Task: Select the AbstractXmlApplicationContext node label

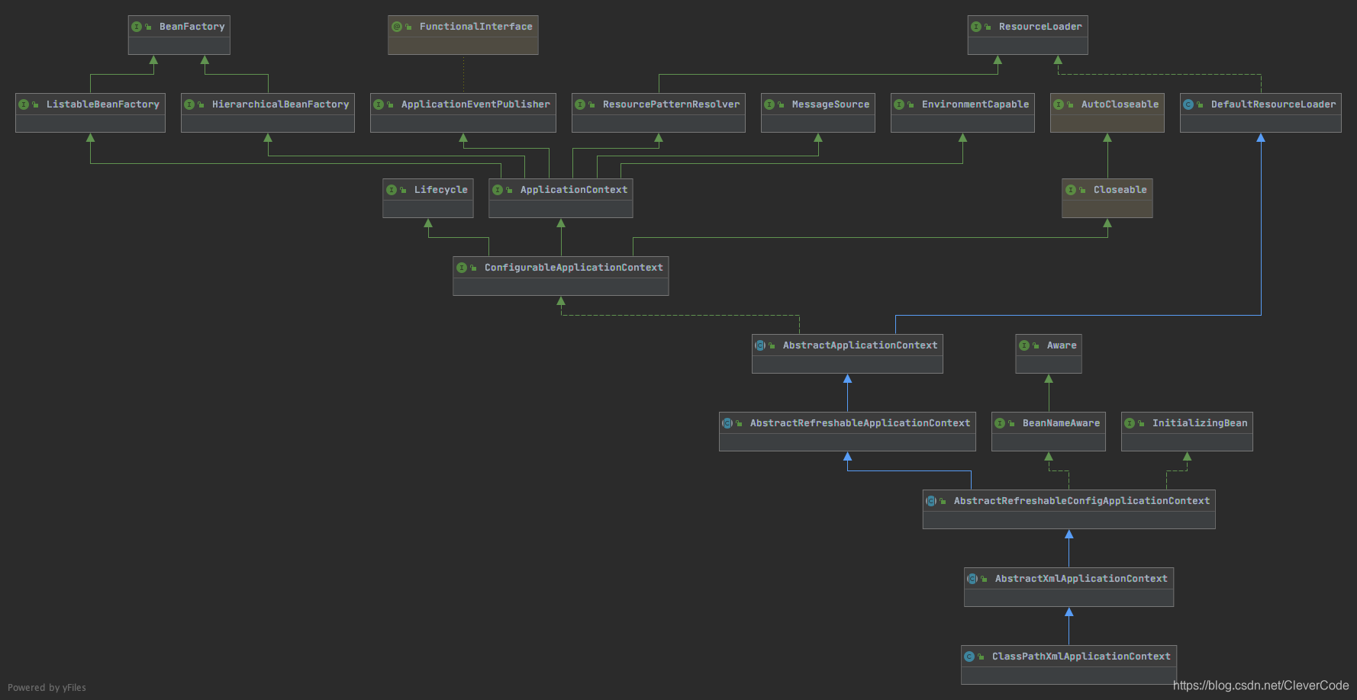Action: [x=1081, y=579]
